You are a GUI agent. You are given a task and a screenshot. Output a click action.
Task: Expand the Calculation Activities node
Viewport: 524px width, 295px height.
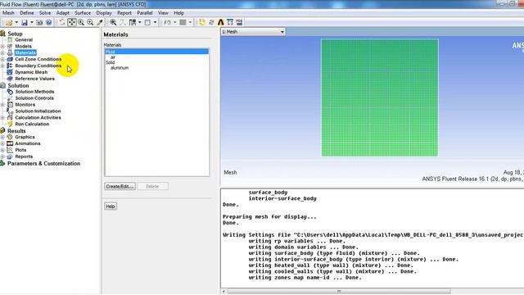coord(2,118)
